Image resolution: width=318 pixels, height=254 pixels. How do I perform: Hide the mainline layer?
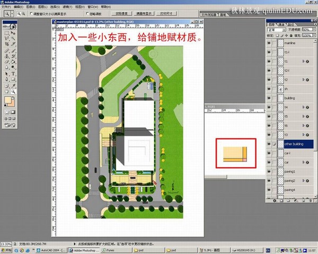[x=269, y=43]
